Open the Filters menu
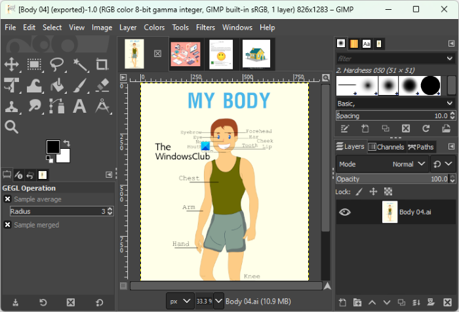 tap(205, 28)
